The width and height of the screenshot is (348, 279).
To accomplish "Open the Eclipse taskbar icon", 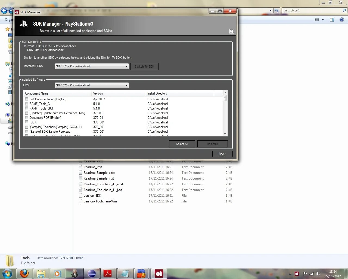I will pos(92,273).
